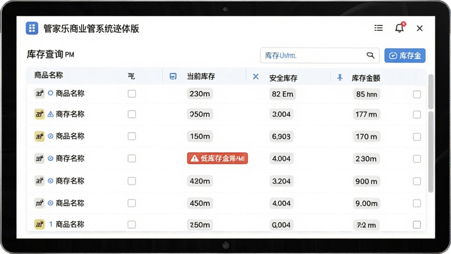Click the red low-stock warning badge
Screen dimensions: 451x254
(218, 158)
